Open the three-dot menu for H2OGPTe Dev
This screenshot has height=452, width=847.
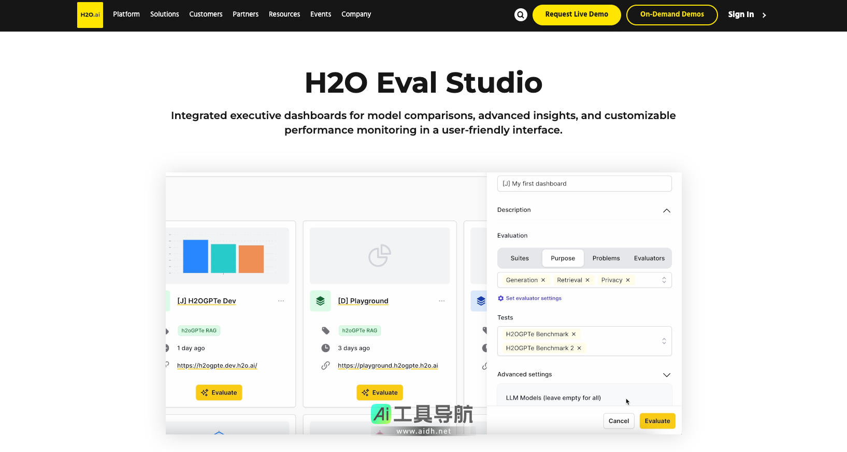pyautogui.click(x=281, y=301)
